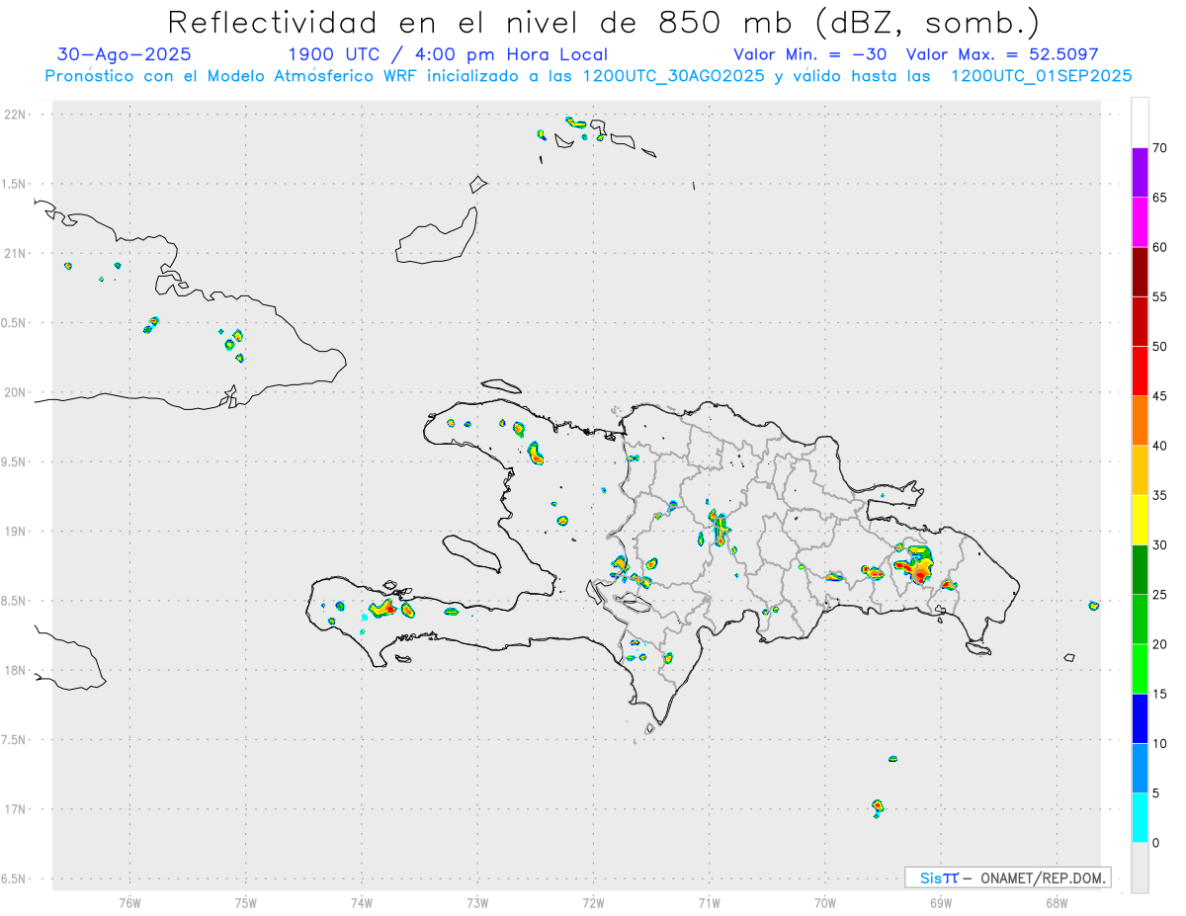Click the colorbar value label '45'
The image size is (1186, 916).
coord(1159,396)
